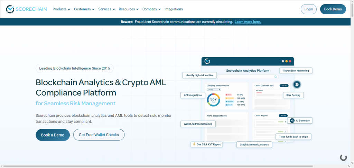Click the horizontal page scrollbar
Screen dimensions: 354x168
point(158,166)
